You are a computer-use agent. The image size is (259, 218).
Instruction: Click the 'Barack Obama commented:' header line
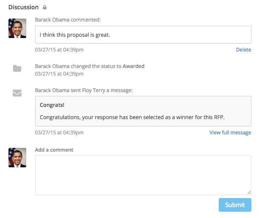click(68, 20)
